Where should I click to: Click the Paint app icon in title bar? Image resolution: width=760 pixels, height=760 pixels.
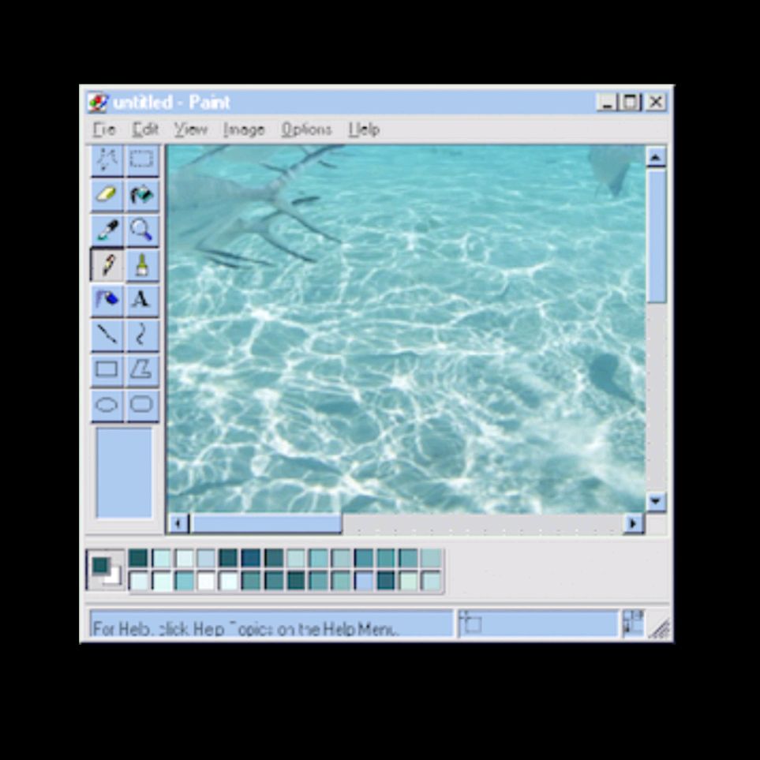(98, 103)
